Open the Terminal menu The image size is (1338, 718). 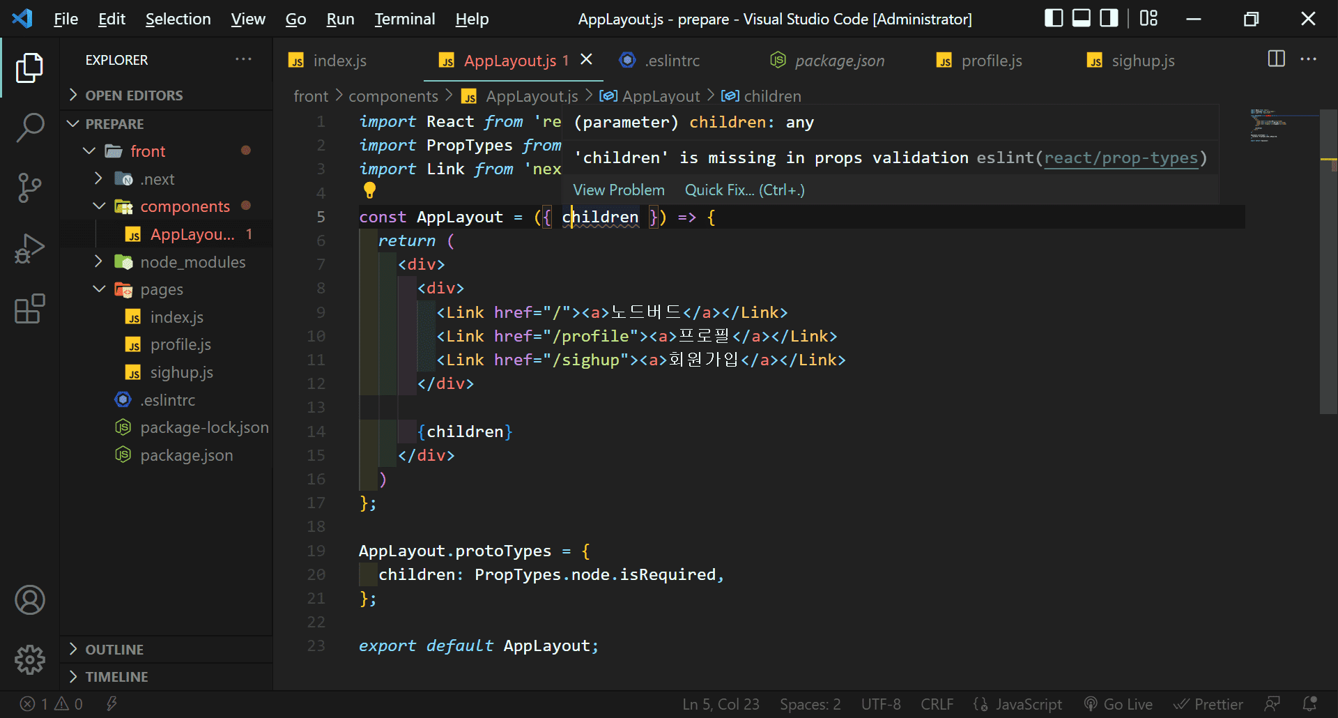404,19
